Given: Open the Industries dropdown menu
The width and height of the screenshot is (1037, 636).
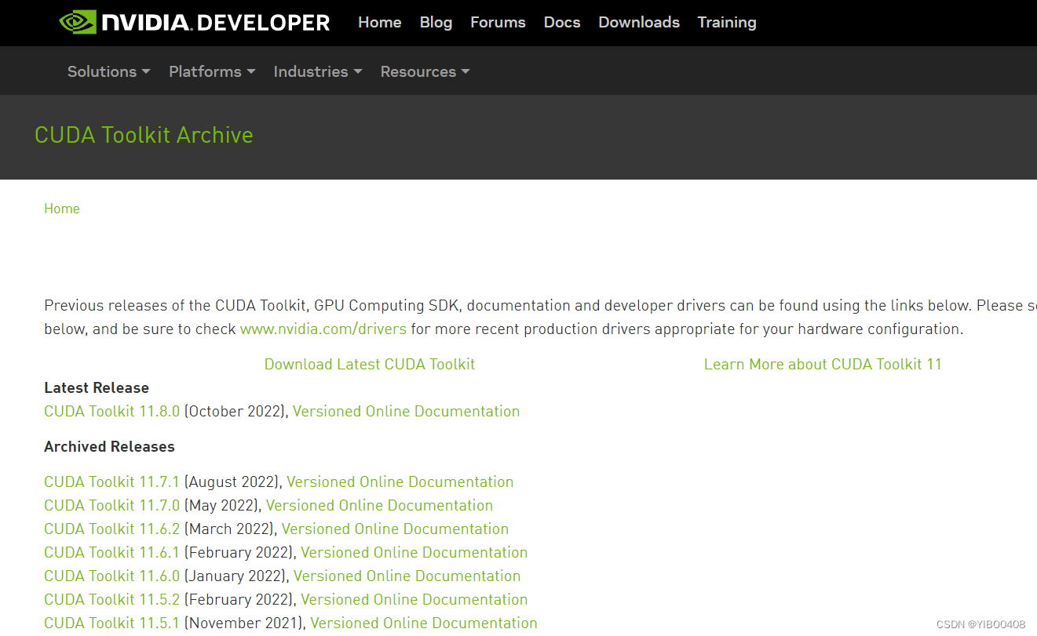Looking at the screenshot, I should (317, 71).
